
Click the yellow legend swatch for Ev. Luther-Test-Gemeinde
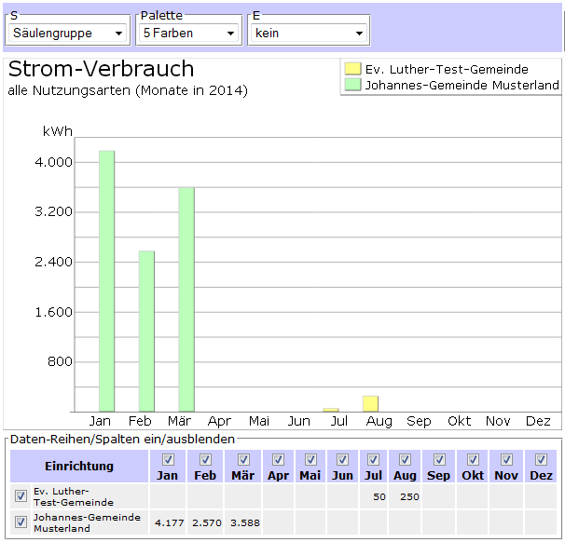pos(351,69)
